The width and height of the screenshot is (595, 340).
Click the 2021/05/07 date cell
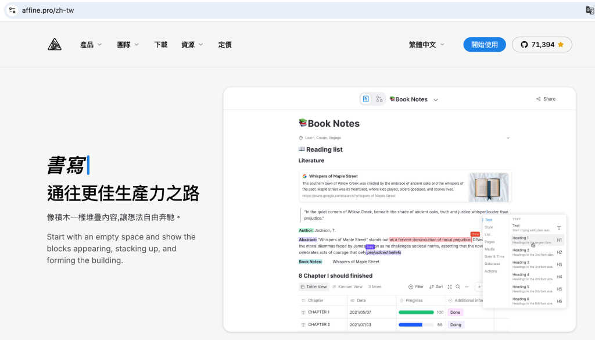[x=371, y=312]
